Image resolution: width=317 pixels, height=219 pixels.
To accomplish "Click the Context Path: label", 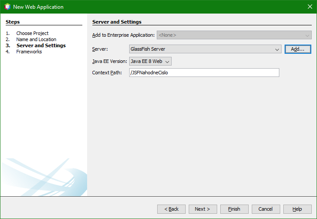I will point(107,73).
